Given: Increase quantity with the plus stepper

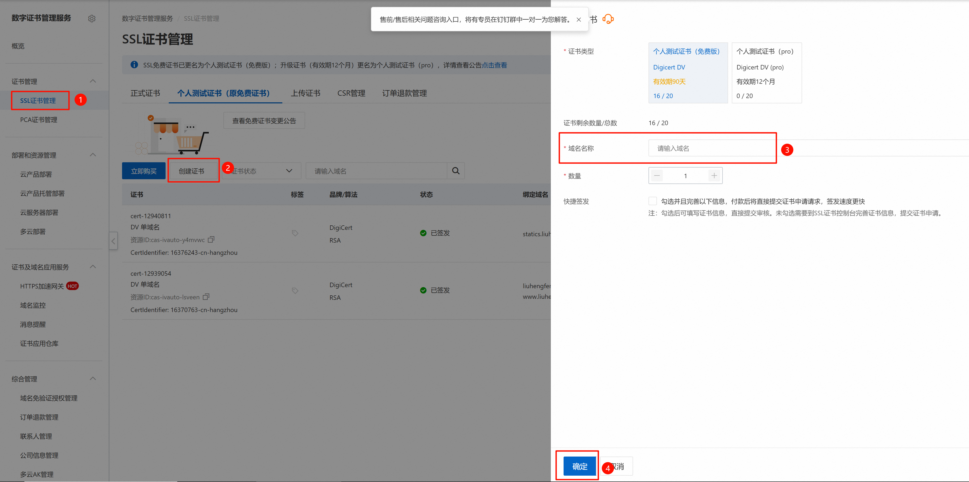Looking at the screenshot, I should click(714, 176).
